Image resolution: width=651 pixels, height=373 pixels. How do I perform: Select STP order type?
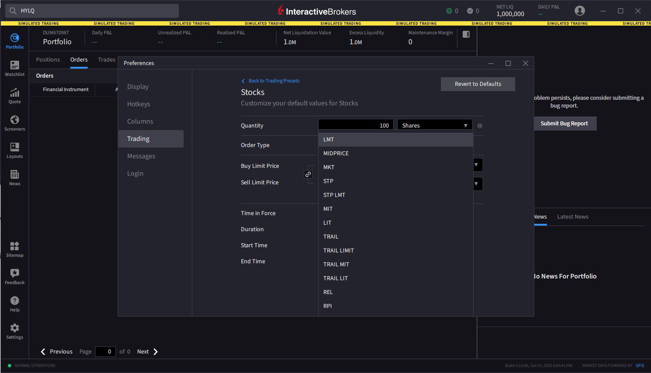pos(395,181)
